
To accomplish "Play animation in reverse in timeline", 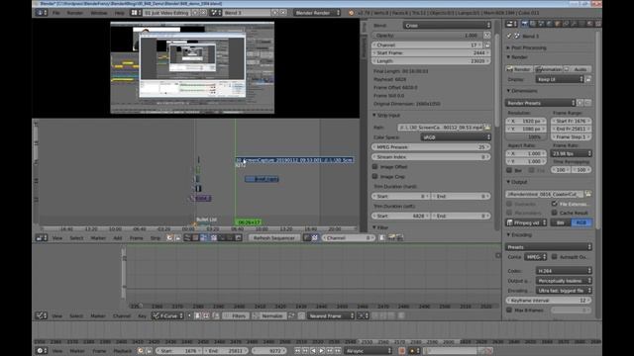I will (x=314, y=351).
